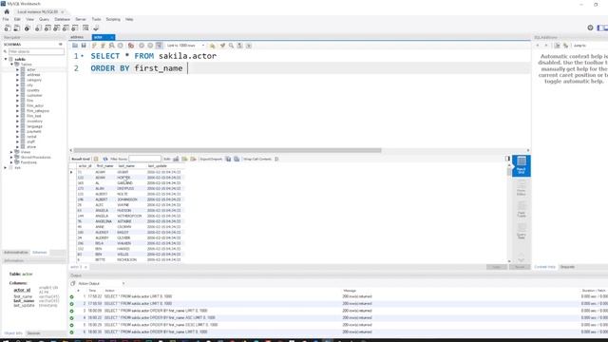Click the create new function icon
Screen dimensions: 608x342
pos(75,28)
